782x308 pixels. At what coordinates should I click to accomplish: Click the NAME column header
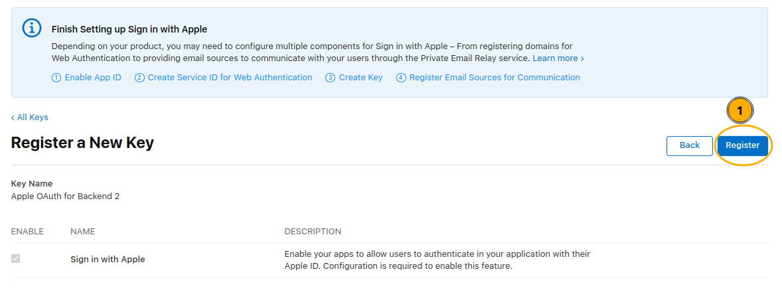pos(82,232)
